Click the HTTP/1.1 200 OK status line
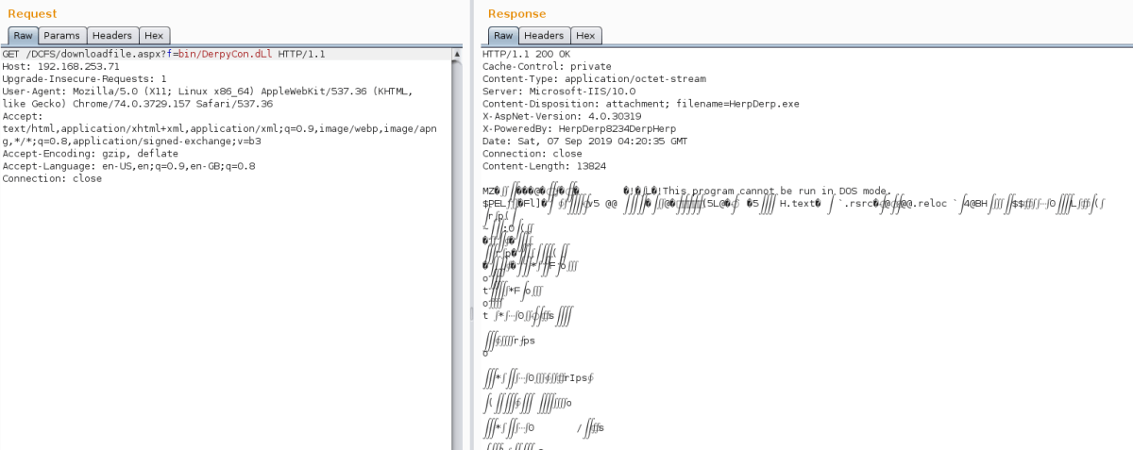This screenshot has height=450, width=1133. pyautogui.click(x=526, y=55)
